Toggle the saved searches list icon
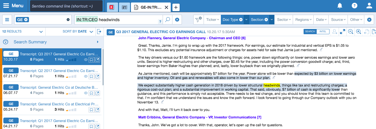The height and width of the screenshot is (129, 376). (7, 20)
